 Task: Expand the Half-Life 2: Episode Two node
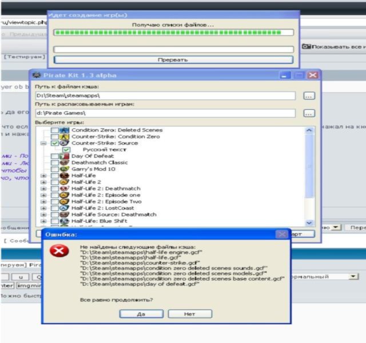pos(43,201)
